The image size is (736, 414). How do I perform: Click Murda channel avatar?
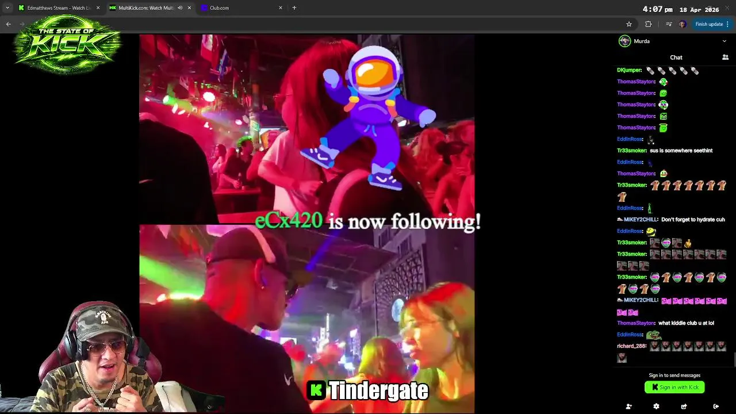click(x=624, y=41)
